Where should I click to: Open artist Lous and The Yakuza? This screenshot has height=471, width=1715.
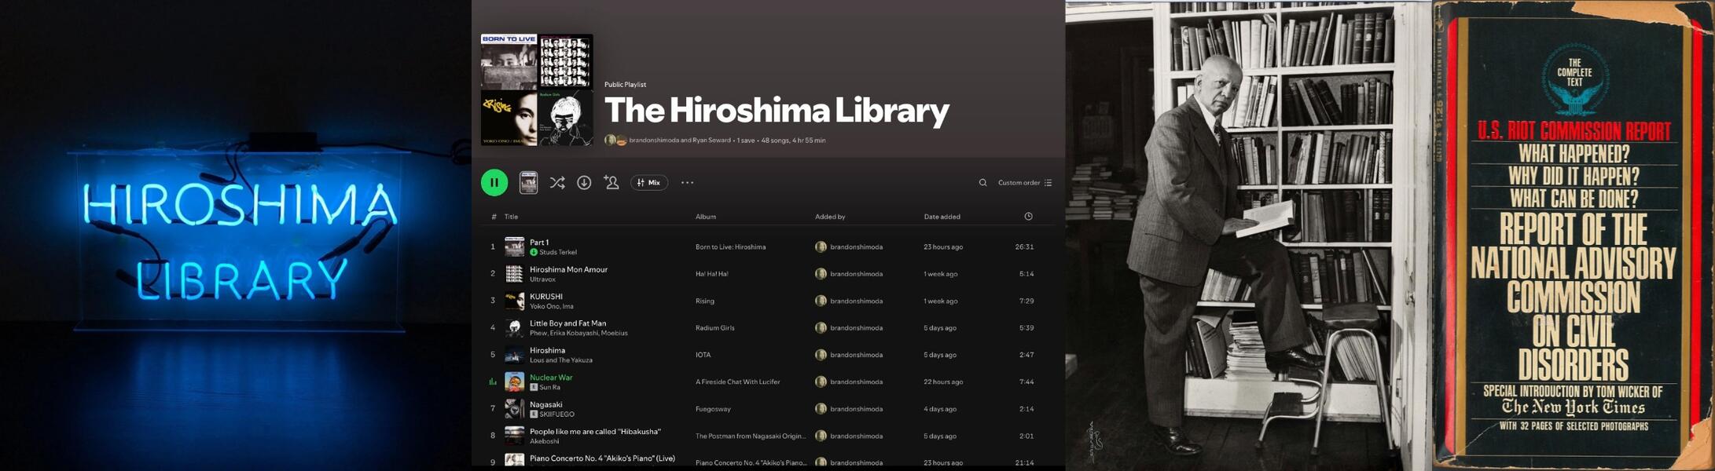pos(561,360)
